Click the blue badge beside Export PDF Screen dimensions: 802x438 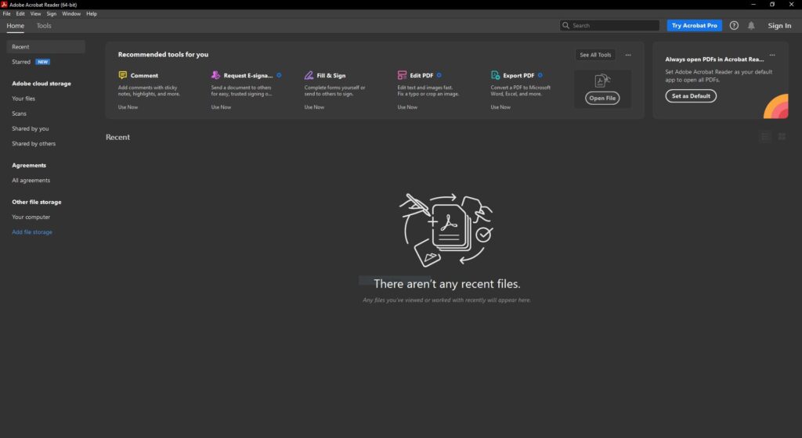coord(540,75)
